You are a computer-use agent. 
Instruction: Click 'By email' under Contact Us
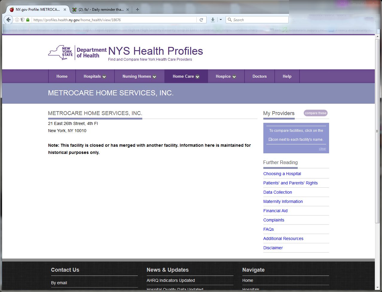pyautogui.click(x=59, y=283)
